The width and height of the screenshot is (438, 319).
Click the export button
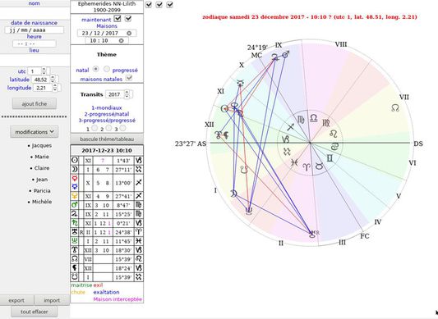[x=16, y=300]
